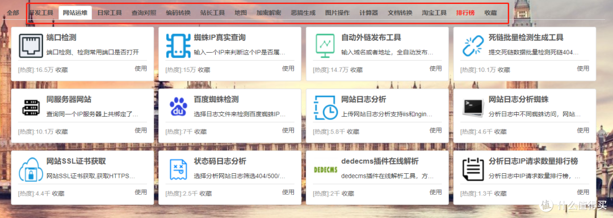Click the 端口检测 network port icon
The image size is (613, 218).
(31, 46)
